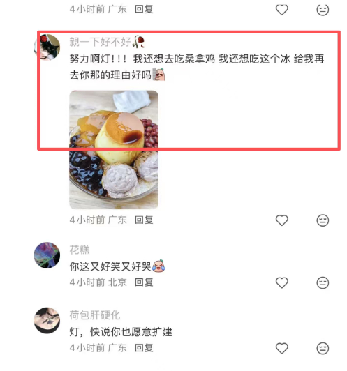347x371 pixels.
Task: Tap dislike face icon on 親一下好不好 comment
Action: (323, 220)
